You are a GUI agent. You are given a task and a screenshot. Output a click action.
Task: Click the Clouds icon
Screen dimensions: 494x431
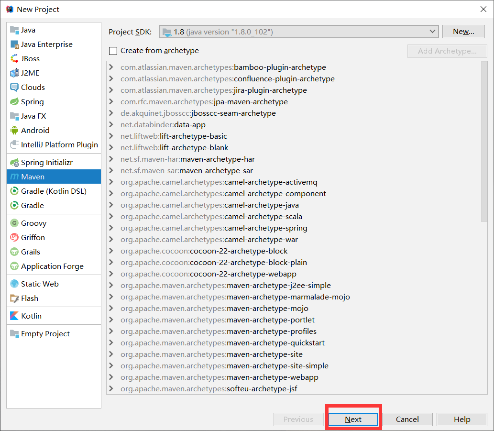click(x=14, y=87)
